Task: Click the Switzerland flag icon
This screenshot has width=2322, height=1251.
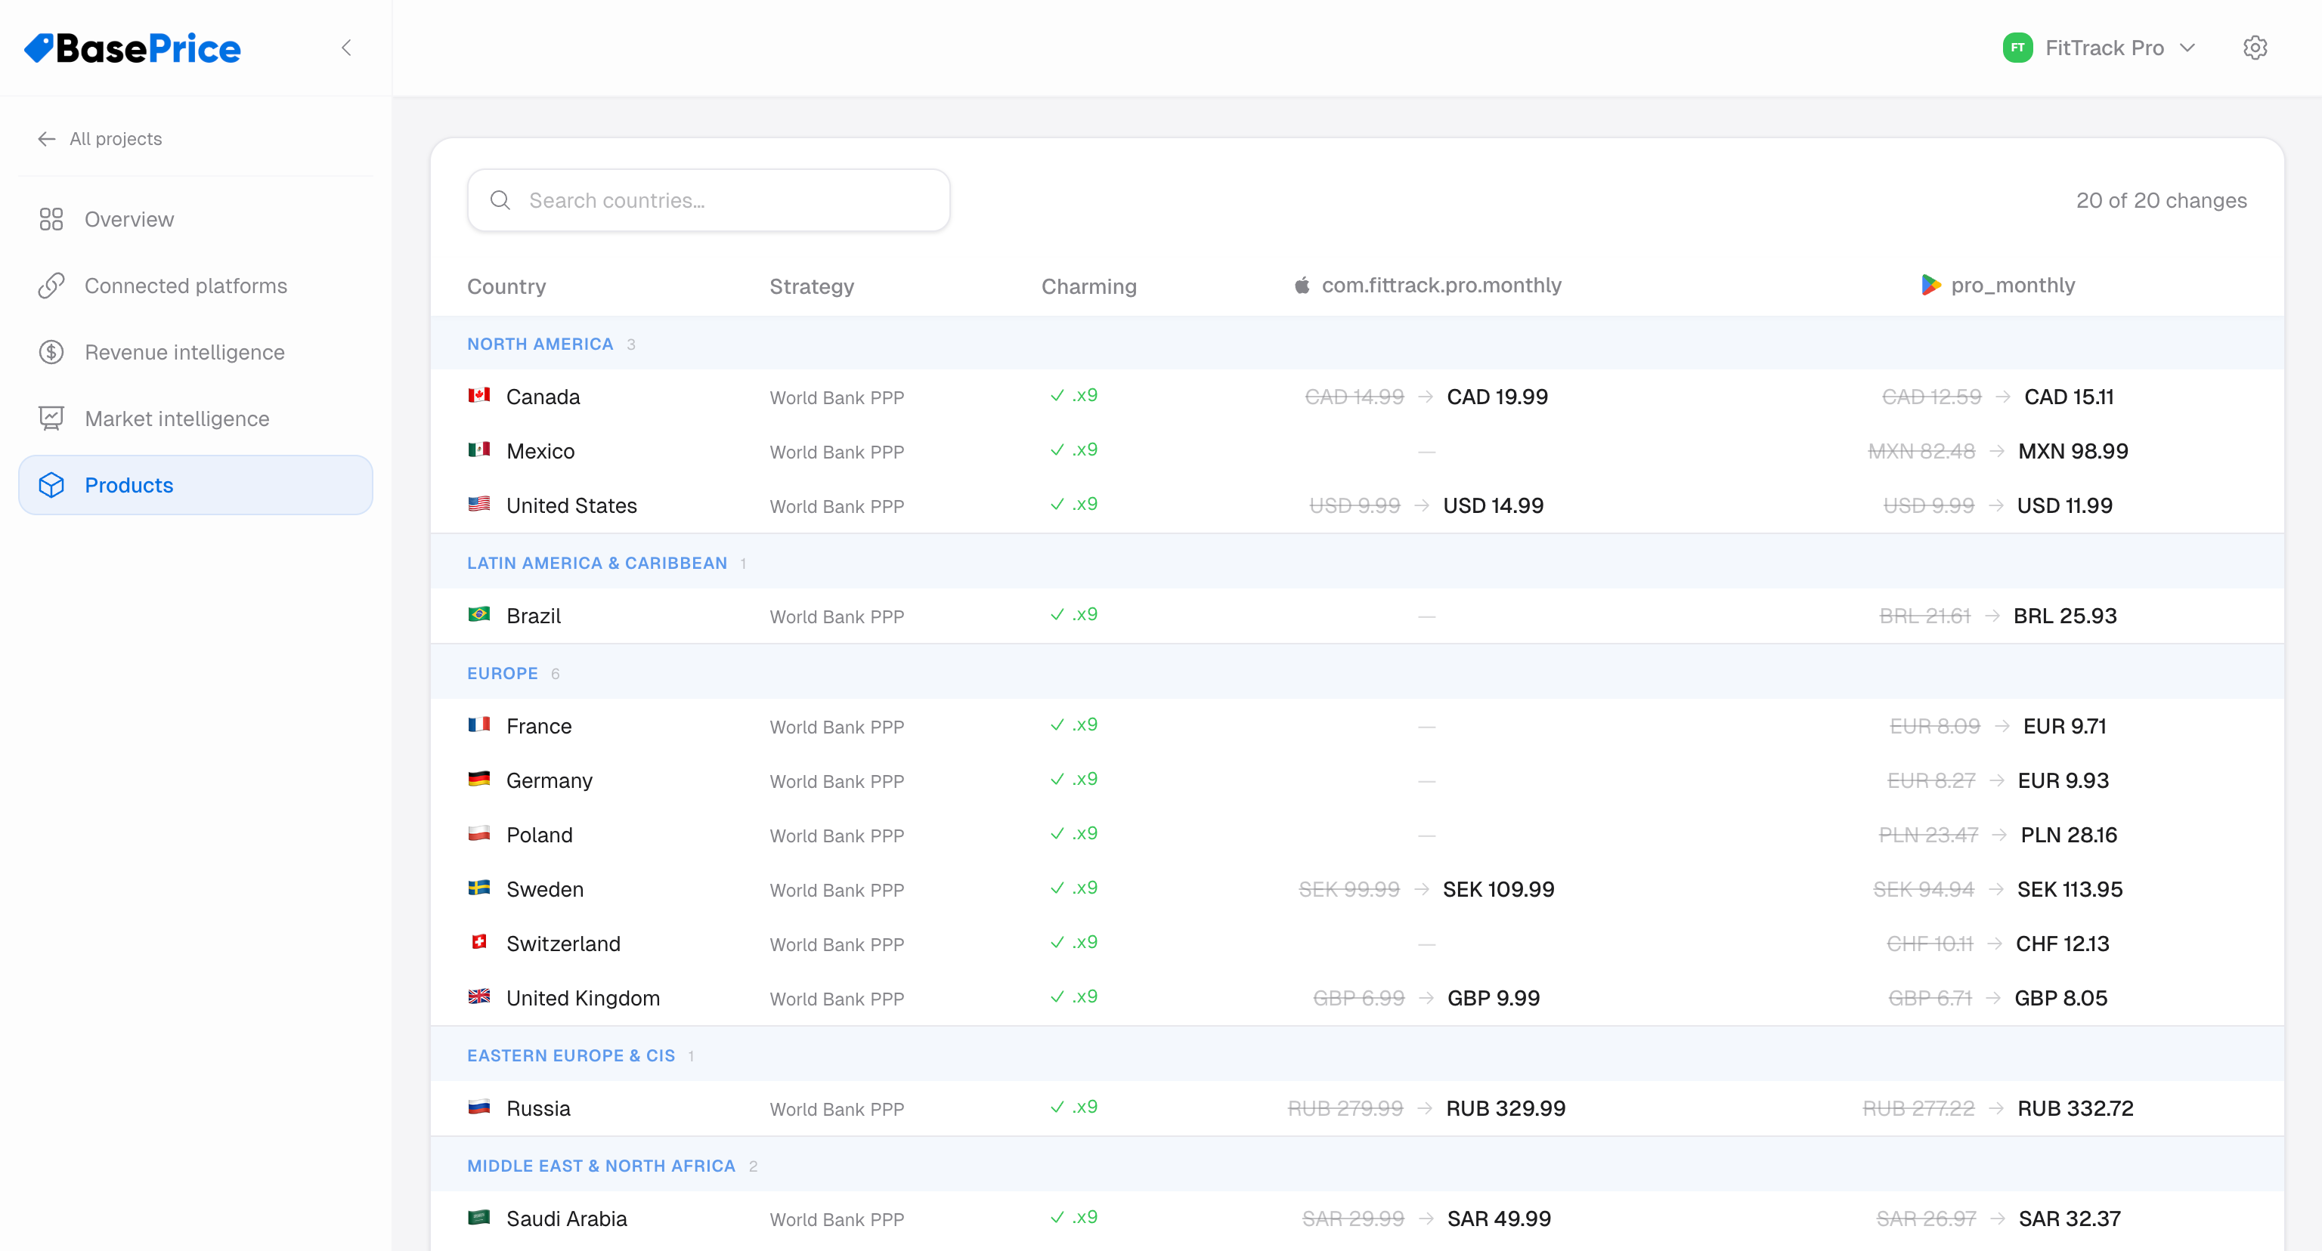Action: (478, 942)
